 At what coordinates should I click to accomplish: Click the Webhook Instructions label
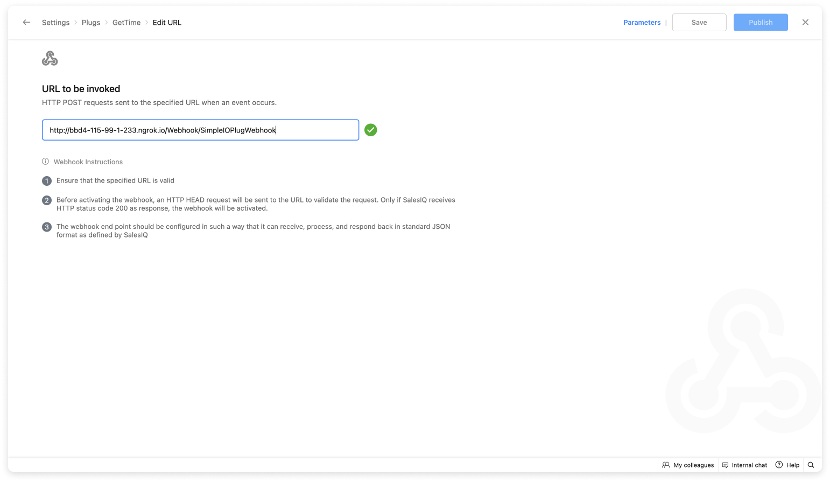point(88,162)
